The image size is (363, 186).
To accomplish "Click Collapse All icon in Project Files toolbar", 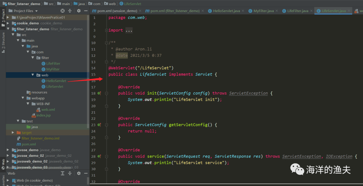I will (x=70, y=11).
